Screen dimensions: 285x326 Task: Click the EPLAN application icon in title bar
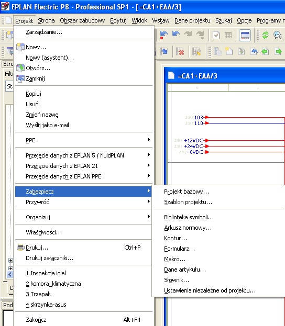pyautogui.click(x=5, y=6)
